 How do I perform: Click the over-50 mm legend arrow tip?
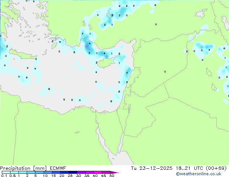(x=114, y=172)
